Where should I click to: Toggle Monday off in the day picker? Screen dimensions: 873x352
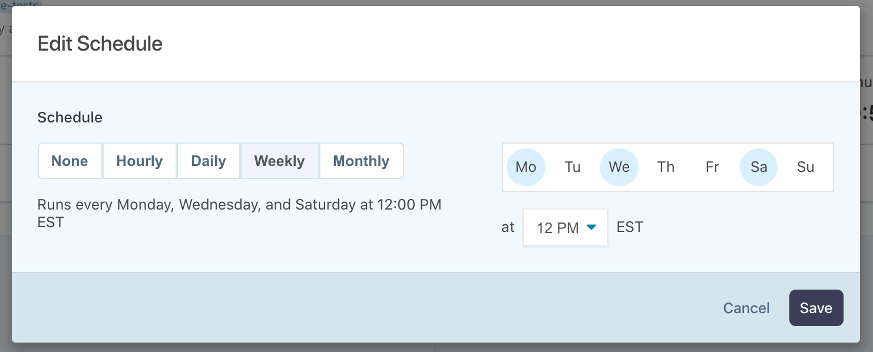525,167
